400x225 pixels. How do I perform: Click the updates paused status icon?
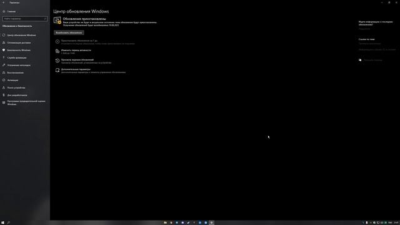pyautogui.click(x=57, y=21)
